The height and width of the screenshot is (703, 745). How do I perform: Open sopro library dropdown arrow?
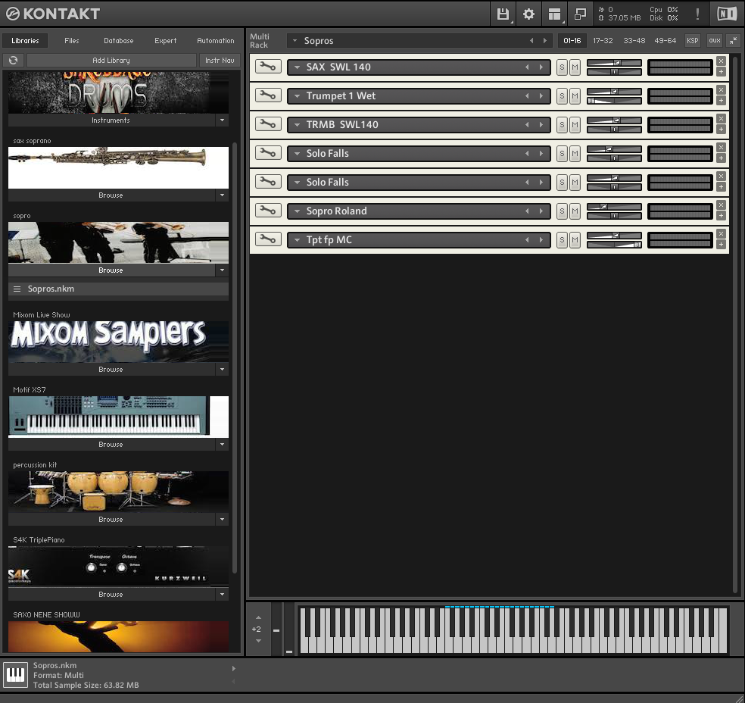(x=222, y=270)
